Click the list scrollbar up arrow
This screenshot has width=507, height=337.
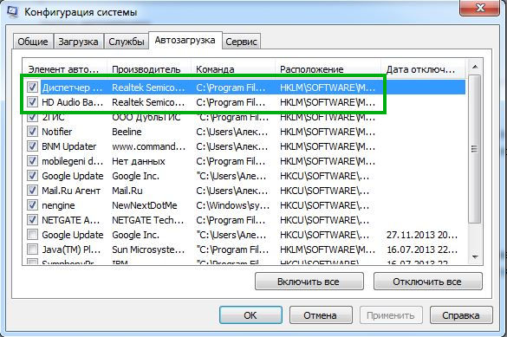(475, 67)
